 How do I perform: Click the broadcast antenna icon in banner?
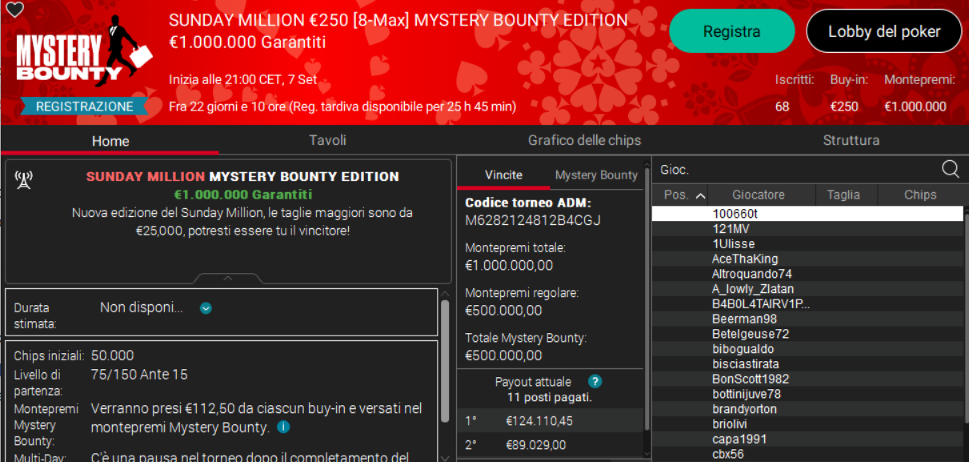click(24, 180)
